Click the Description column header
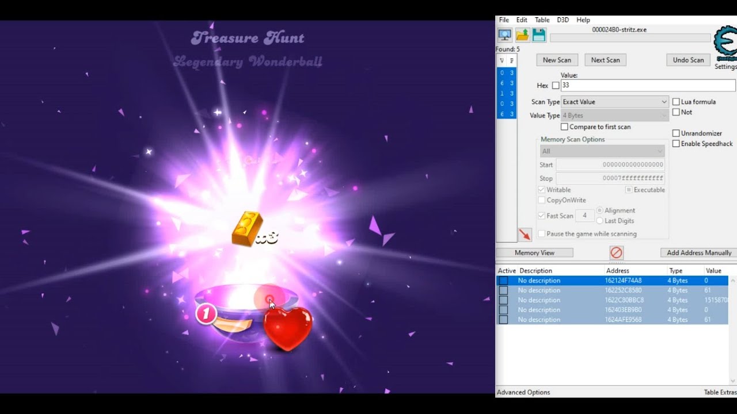 coord(535,271)
